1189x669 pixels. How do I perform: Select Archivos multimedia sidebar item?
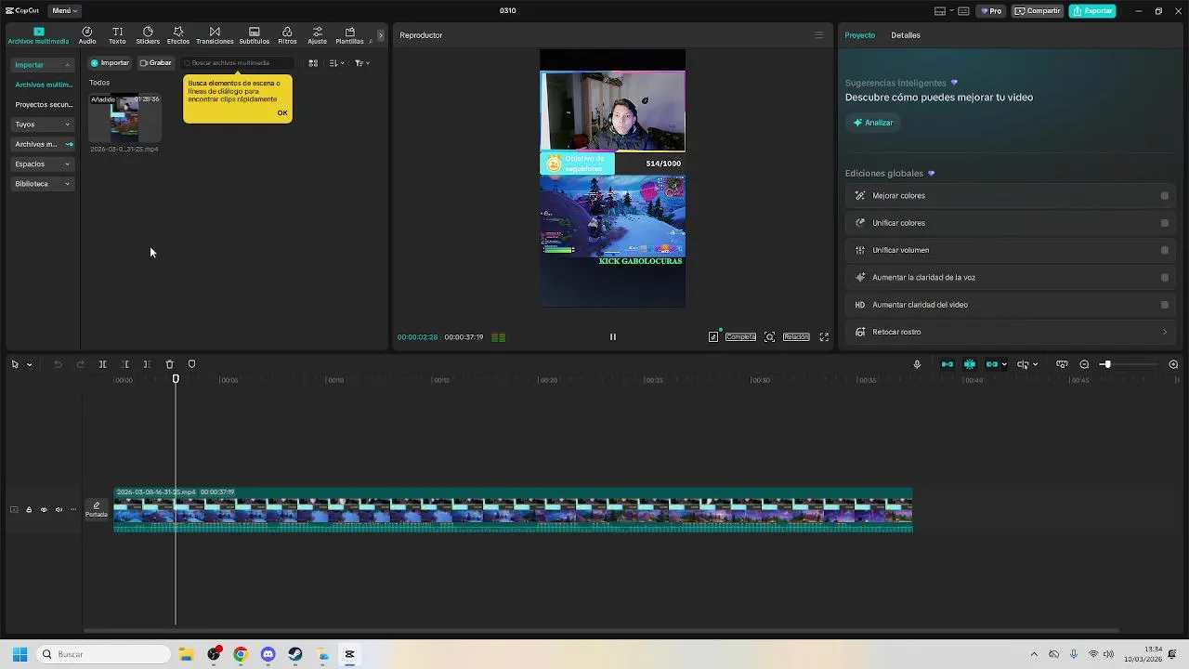tap(44, 85)
